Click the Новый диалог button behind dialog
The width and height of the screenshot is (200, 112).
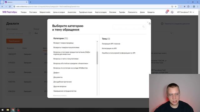(14, 41)
